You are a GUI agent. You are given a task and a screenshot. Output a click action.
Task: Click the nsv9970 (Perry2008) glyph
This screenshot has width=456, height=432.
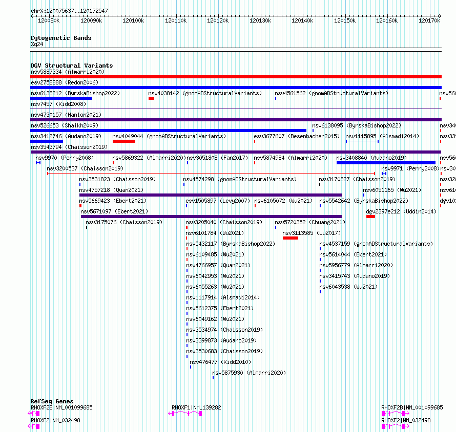tap(38, 163)
